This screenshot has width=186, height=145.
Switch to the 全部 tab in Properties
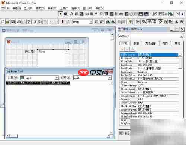124,43
